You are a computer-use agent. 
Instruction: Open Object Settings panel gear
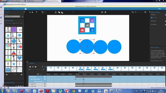(x=150, y=12)
